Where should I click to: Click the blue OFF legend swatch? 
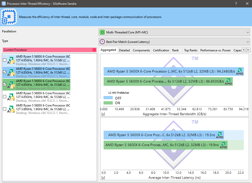(108, 97)
